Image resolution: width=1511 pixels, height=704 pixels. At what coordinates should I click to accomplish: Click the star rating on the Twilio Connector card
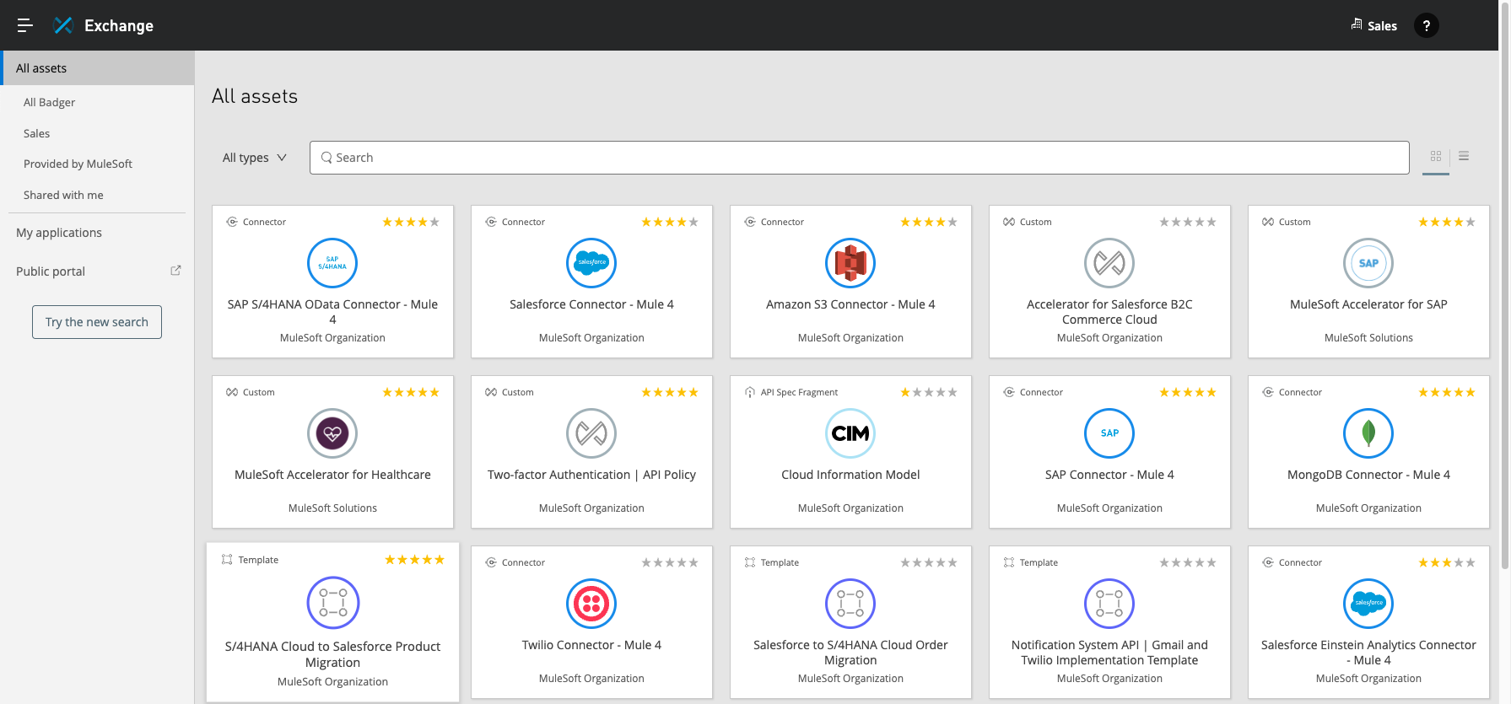[x=670, y=563]
